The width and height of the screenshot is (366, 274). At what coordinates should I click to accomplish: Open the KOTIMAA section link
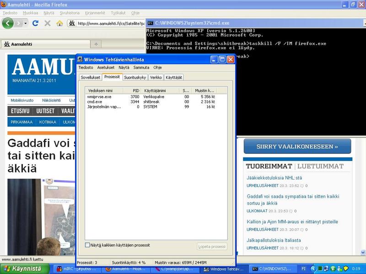tap(48, 122)
